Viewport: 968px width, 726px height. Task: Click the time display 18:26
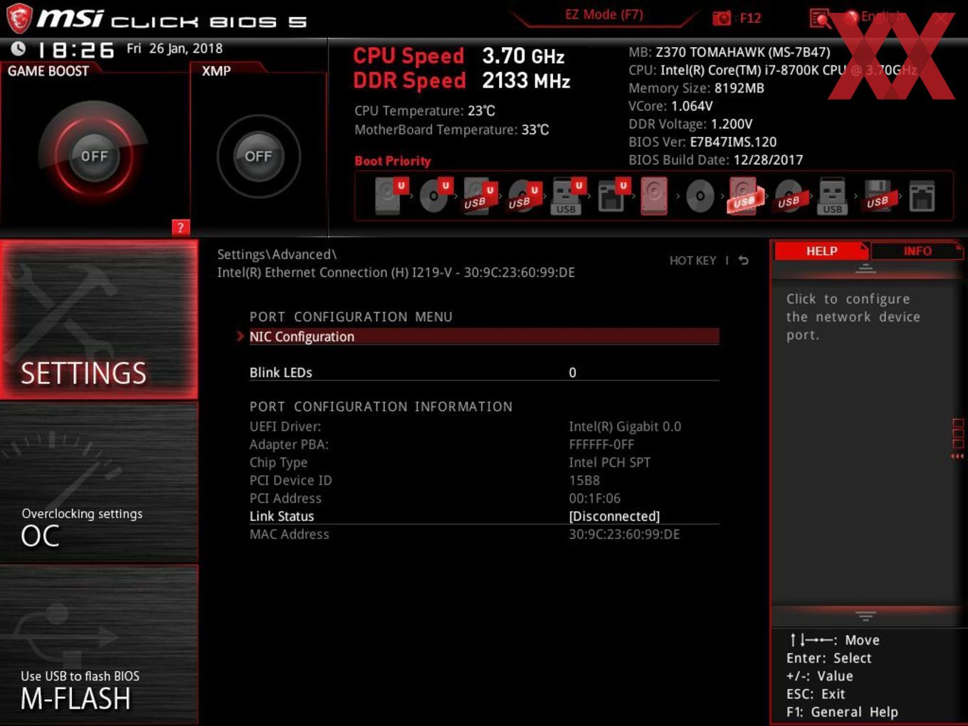click(x=75, y=50)
